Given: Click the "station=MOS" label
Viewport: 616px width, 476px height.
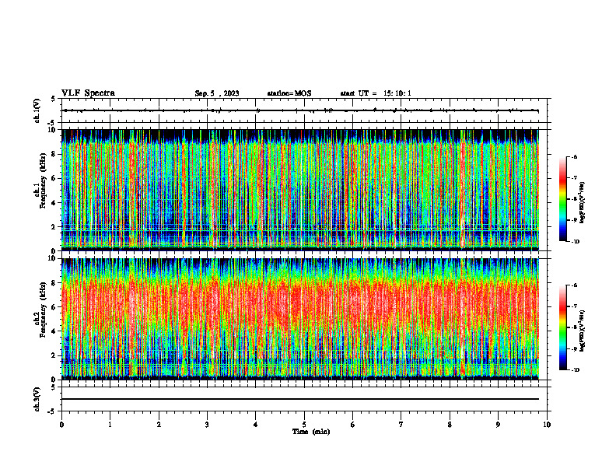Looking at the screenshot, I should click(x=289, y=93).
